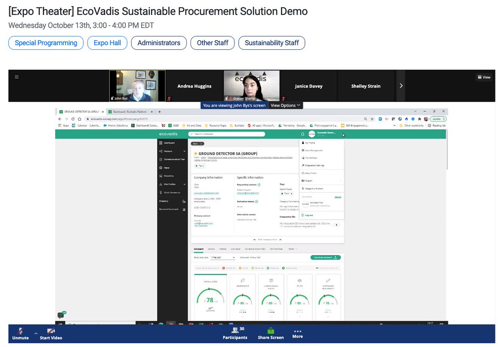Toggle the Other Staff filter tag

click(x=212, y=43)
